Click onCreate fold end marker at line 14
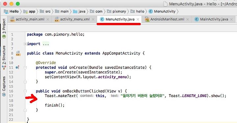This screenshot has width=237, height=123. [25, 82]
